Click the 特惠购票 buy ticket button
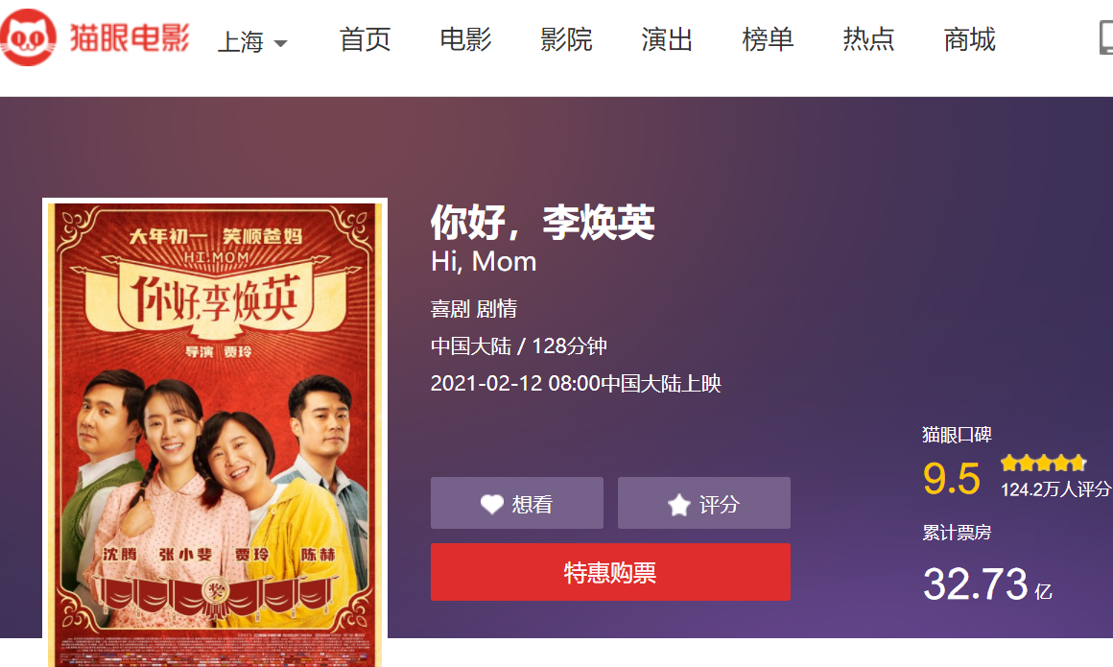Viewport: 1113px width, 667px height. [610, 572]
